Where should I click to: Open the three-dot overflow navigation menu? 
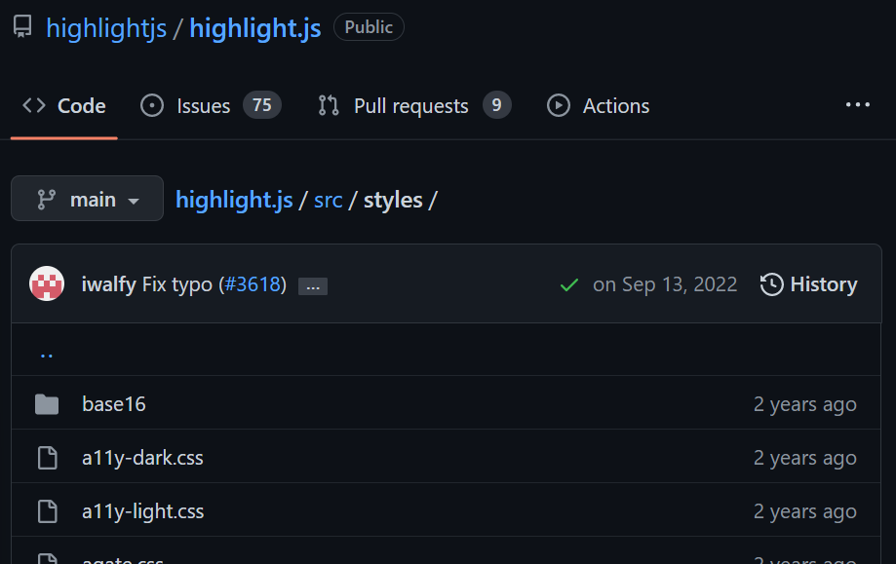(x=858, y=105)
